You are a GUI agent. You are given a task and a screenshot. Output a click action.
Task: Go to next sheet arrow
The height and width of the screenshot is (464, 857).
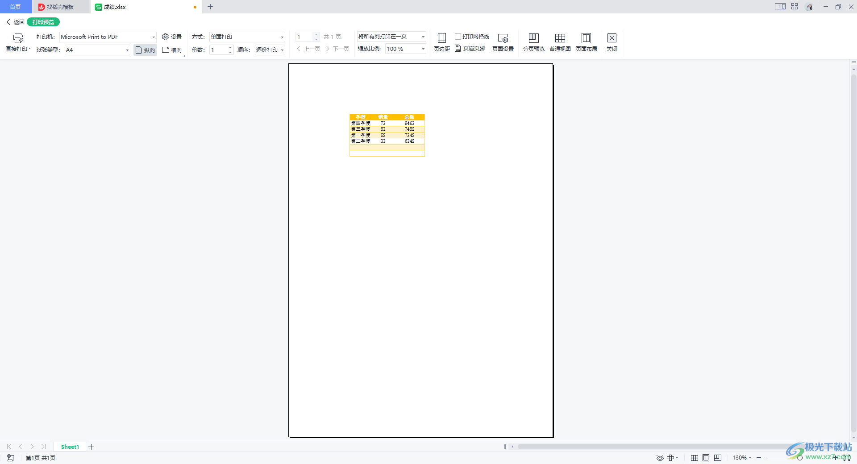coord(32,447)
